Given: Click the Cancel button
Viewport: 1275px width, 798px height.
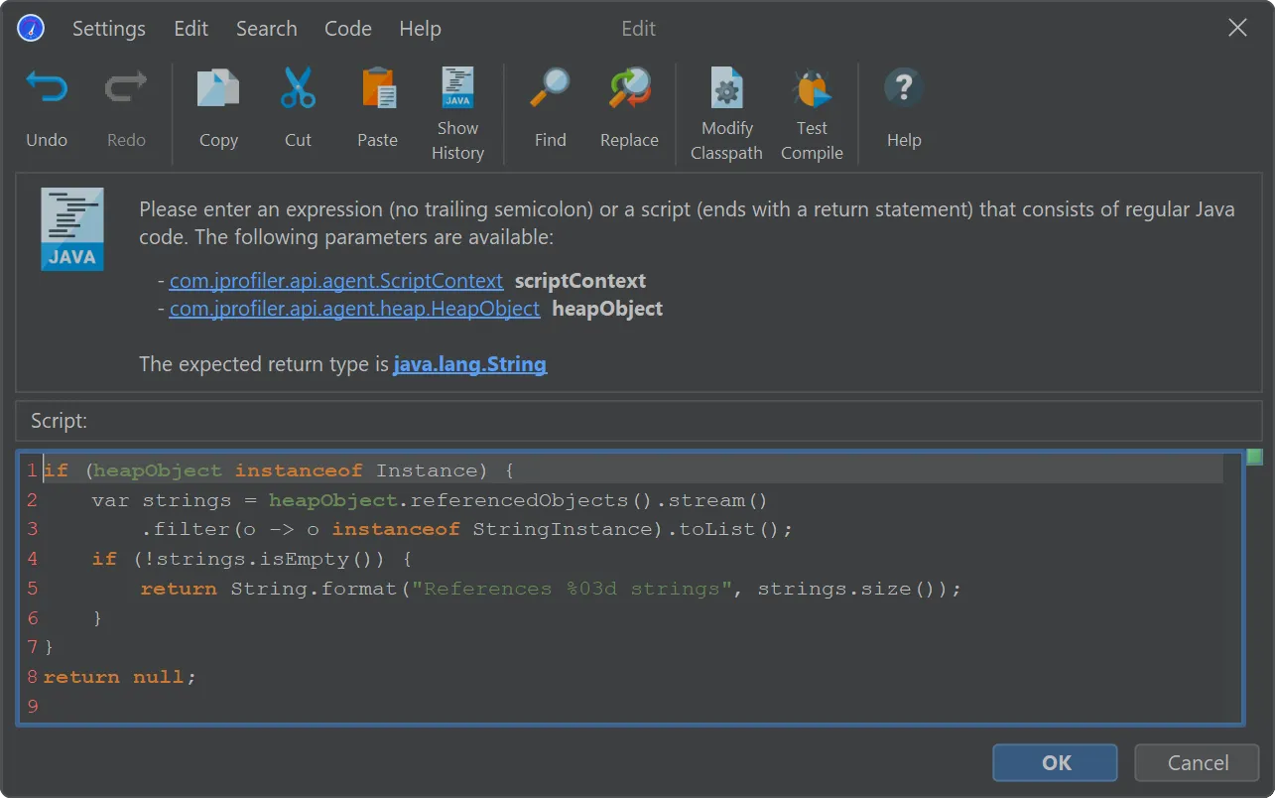Looking at the screenshot, I should click(x=1198, y=762).
